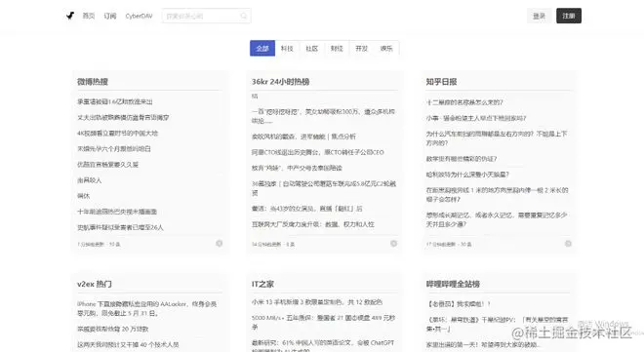Click the magnifier icon in the search box
Viewport: 644px width, 352px height.
pos(244,16)
